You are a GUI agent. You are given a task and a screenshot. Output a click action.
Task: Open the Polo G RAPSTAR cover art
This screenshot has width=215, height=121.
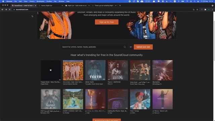point(118,70)
